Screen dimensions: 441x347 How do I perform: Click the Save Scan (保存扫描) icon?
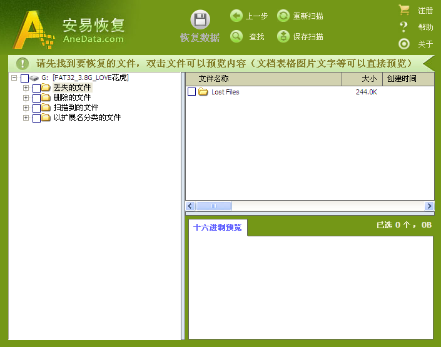pyautogui.click(x=283, y=36)
